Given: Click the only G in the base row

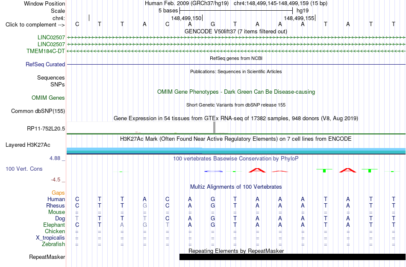Looking at the screenshot, I should click(x=212, y=24).
